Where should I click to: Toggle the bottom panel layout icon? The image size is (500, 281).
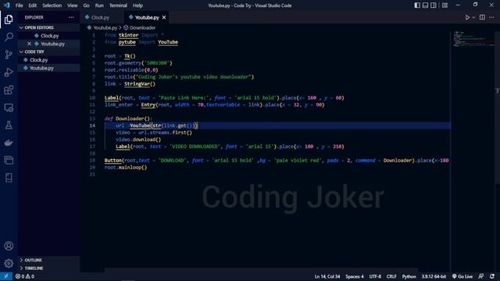pos(425,5)
